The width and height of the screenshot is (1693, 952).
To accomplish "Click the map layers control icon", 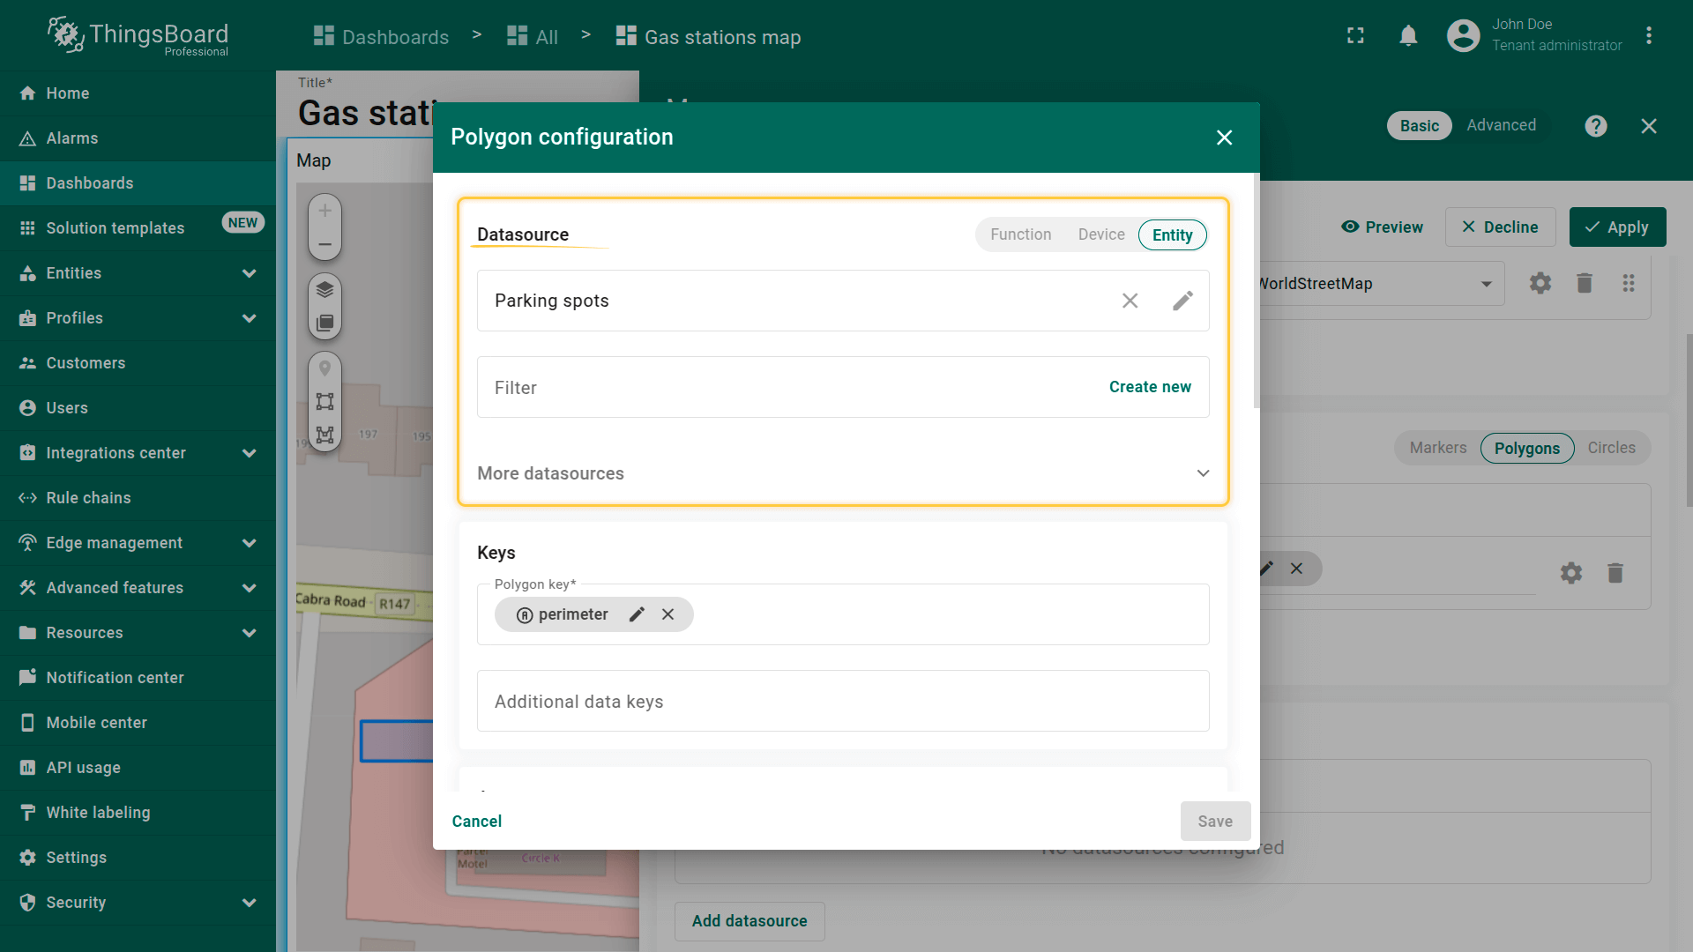I will click(324, 290).
